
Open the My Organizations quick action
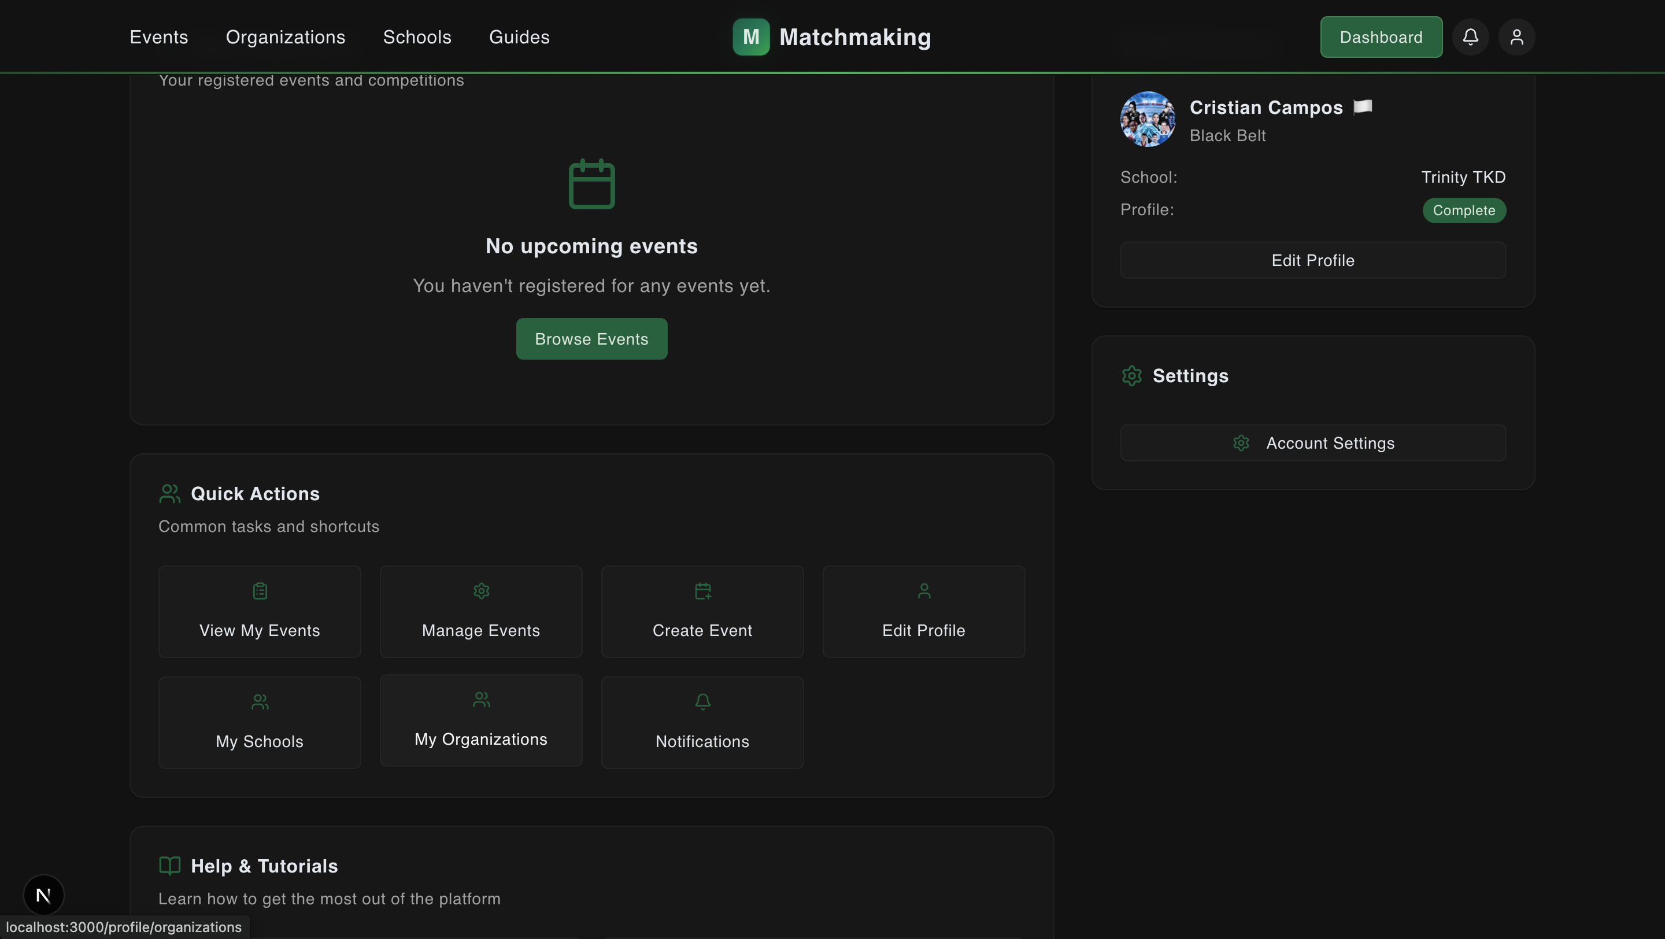[x=481, y=720]
